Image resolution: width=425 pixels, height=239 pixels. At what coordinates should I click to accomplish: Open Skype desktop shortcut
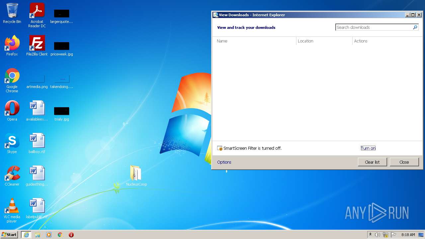click(x=12, y=143)
